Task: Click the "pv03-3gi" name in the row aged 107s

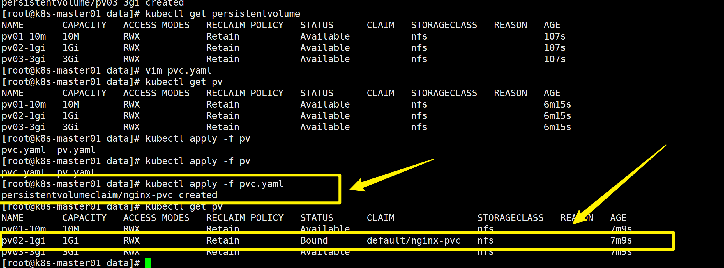Action: 24,59
